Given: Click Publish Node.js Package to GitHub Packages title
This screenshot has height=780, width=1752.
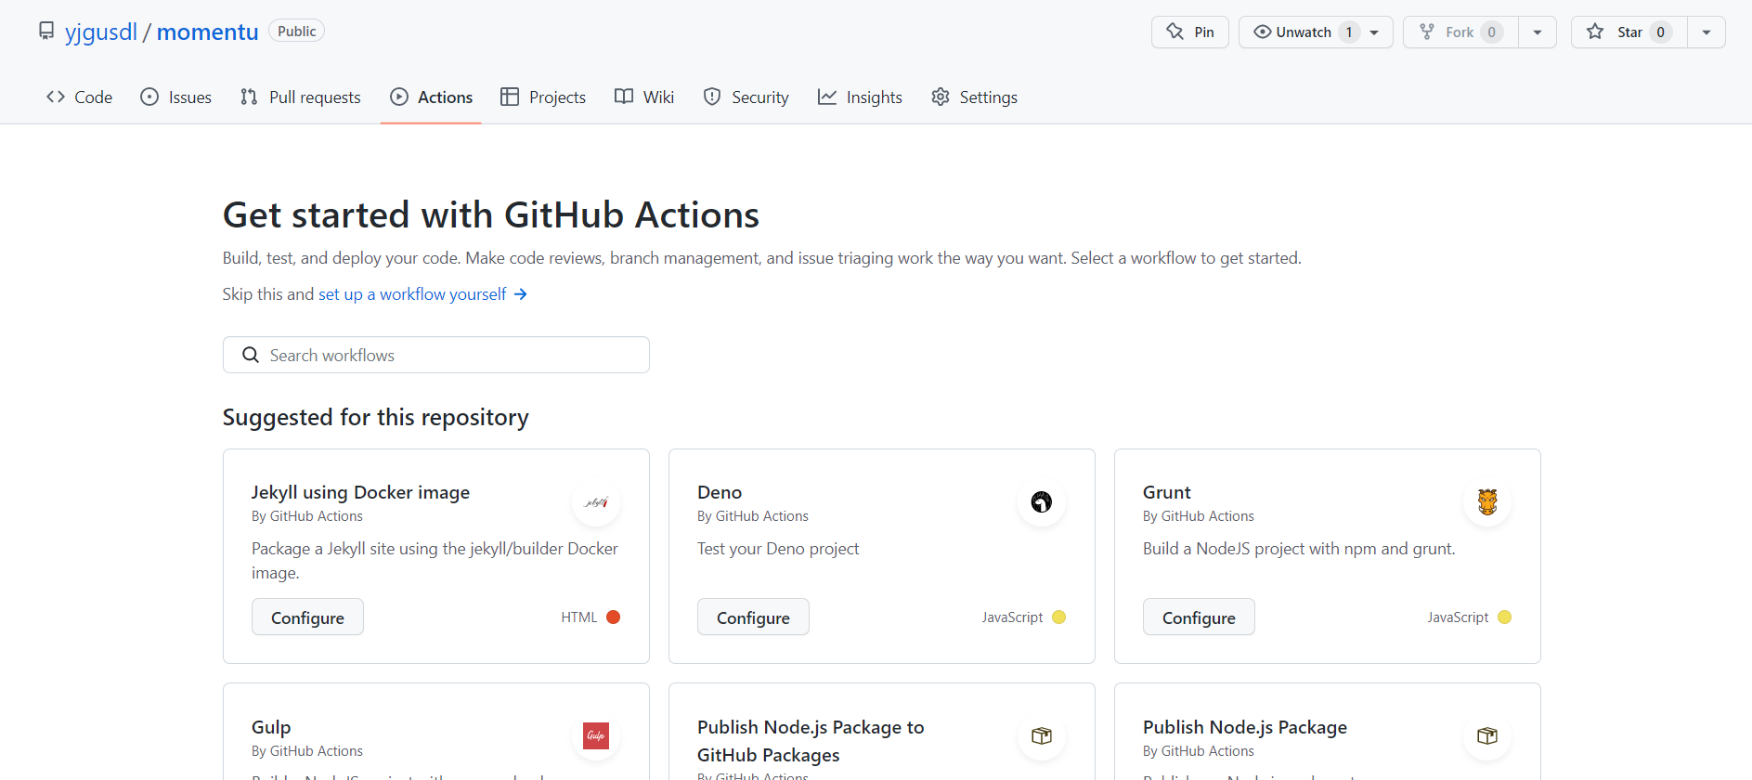Looking at the screenshot, I should pos(811,741).
